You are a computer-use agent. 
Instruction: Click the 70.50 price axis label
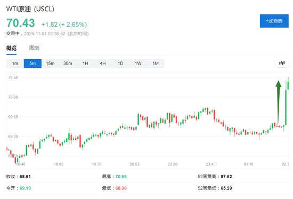coord(13,77)
